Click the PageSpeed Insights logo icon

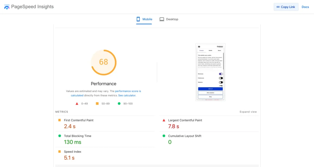7,7
